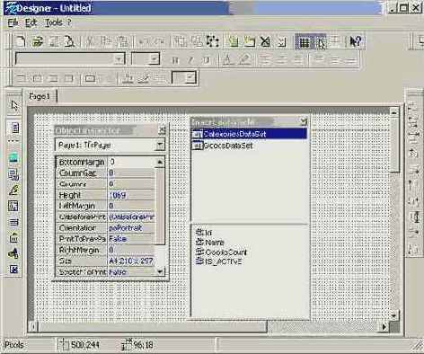424x354 pixels.
Task: Open the Edit menu
Action: pyautogui.click(x=31, y=22)
